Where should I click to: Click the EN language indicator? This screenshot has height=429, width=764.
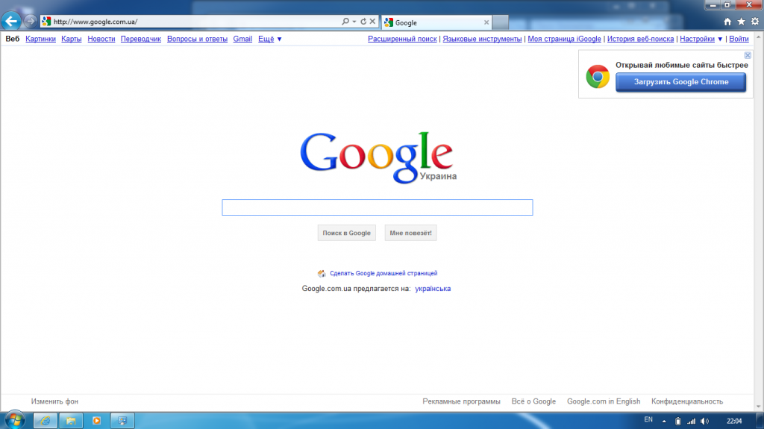648,420
